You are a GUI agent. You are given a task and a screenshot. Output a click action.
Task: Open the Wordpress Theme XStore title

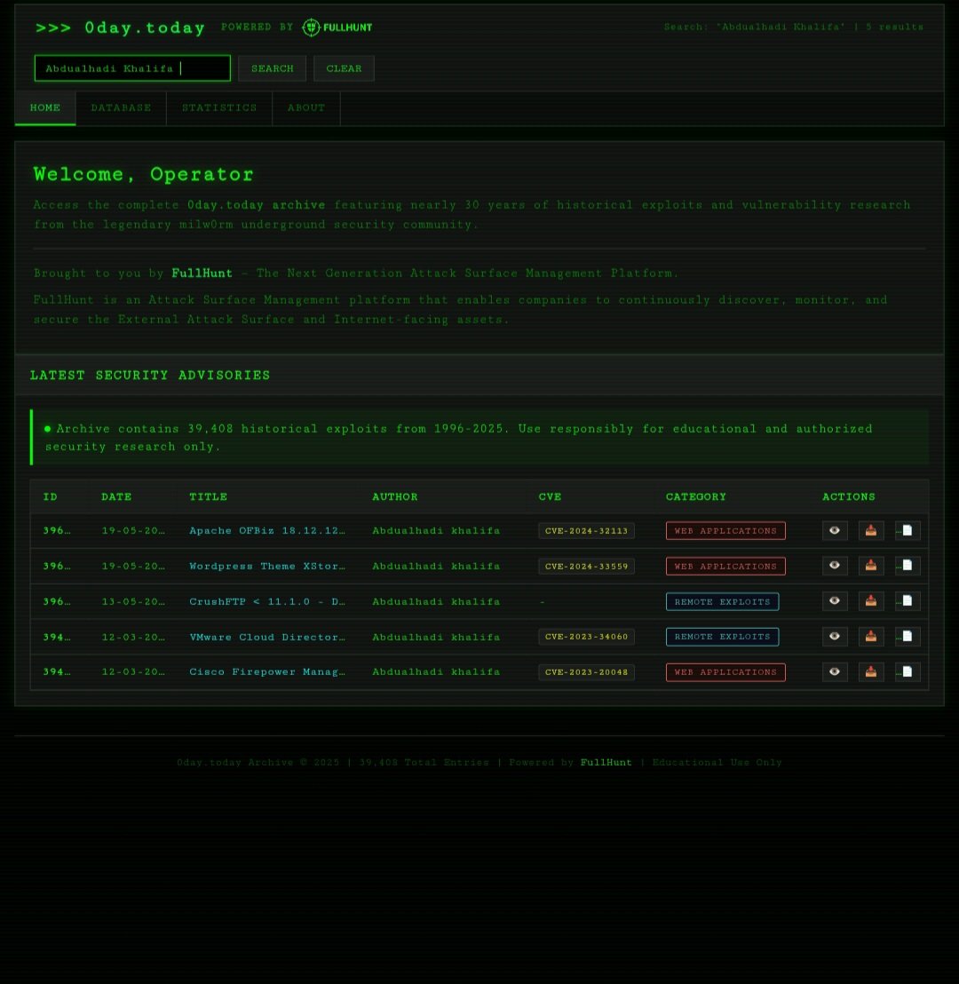[x=267, y=566]
